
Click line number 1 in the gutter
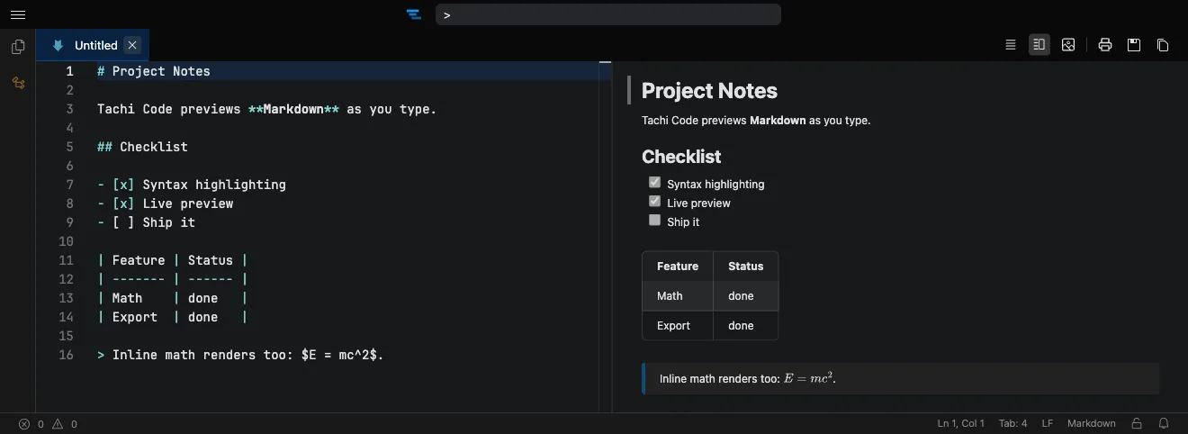coord(69,71)
